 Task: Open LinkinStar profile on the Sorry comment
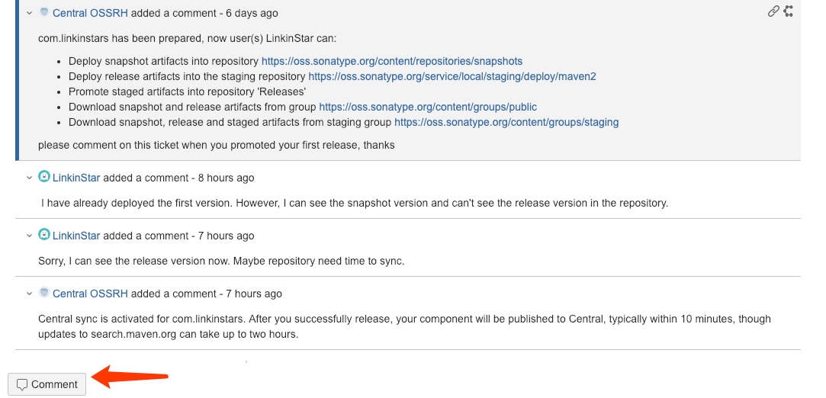pyautogui.click(x=76, y=236)
